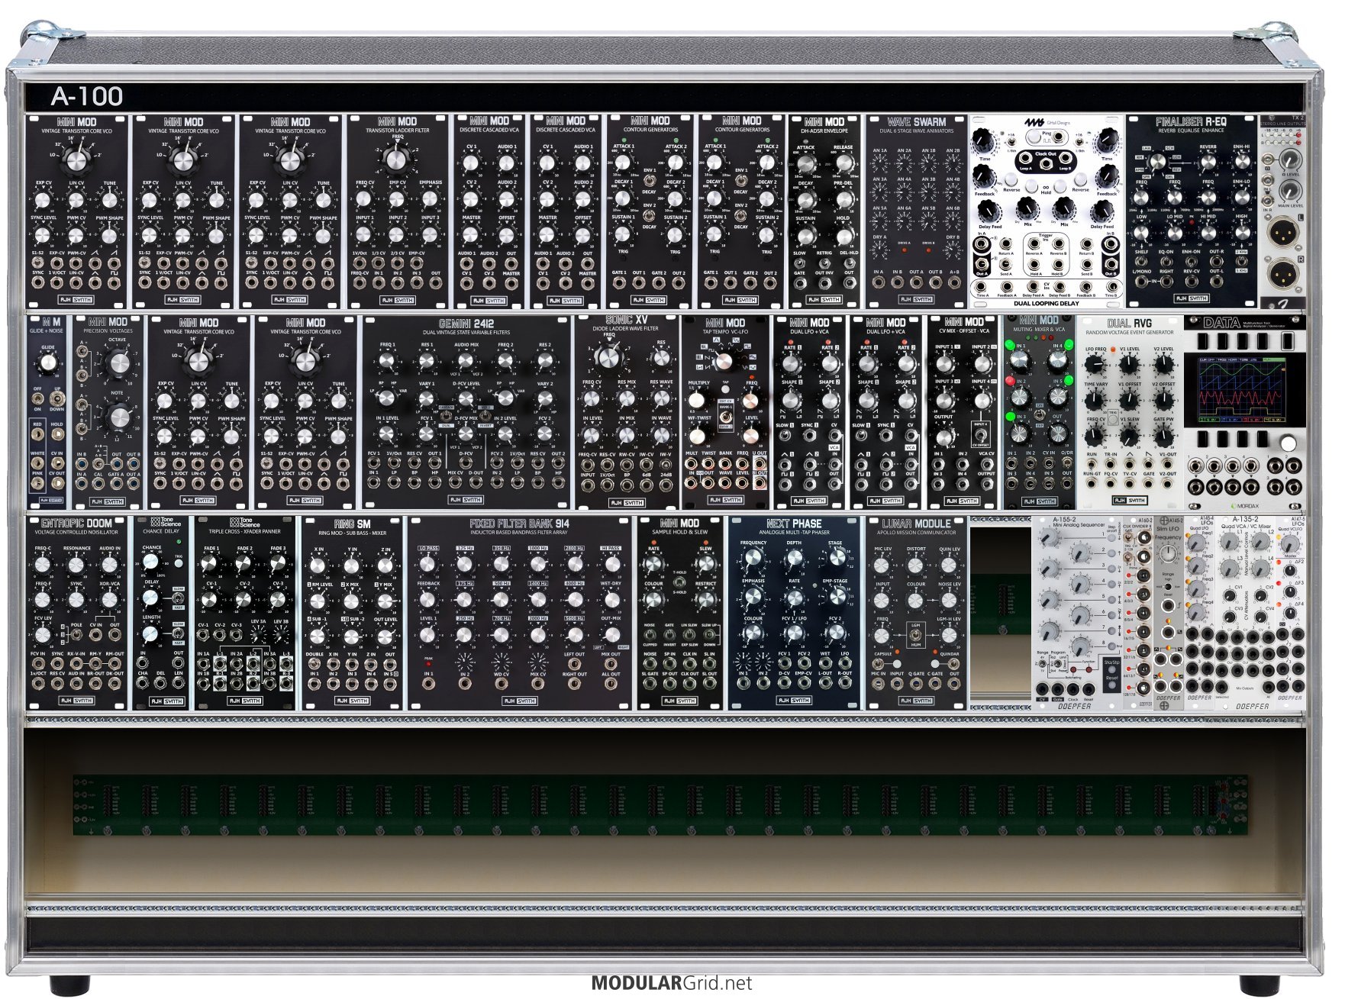
Task: Adjust the LFO FREQ knob on the Dual RVG
Action: point(1095,366)
